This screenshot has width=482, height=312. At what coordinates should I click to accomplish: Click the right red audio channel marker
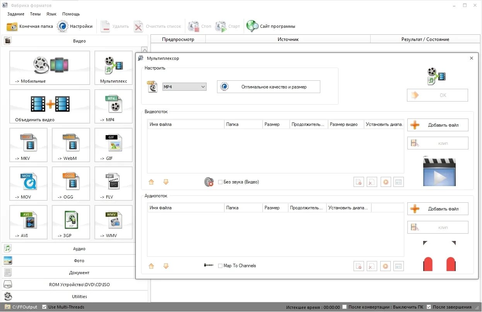[451, 264]
